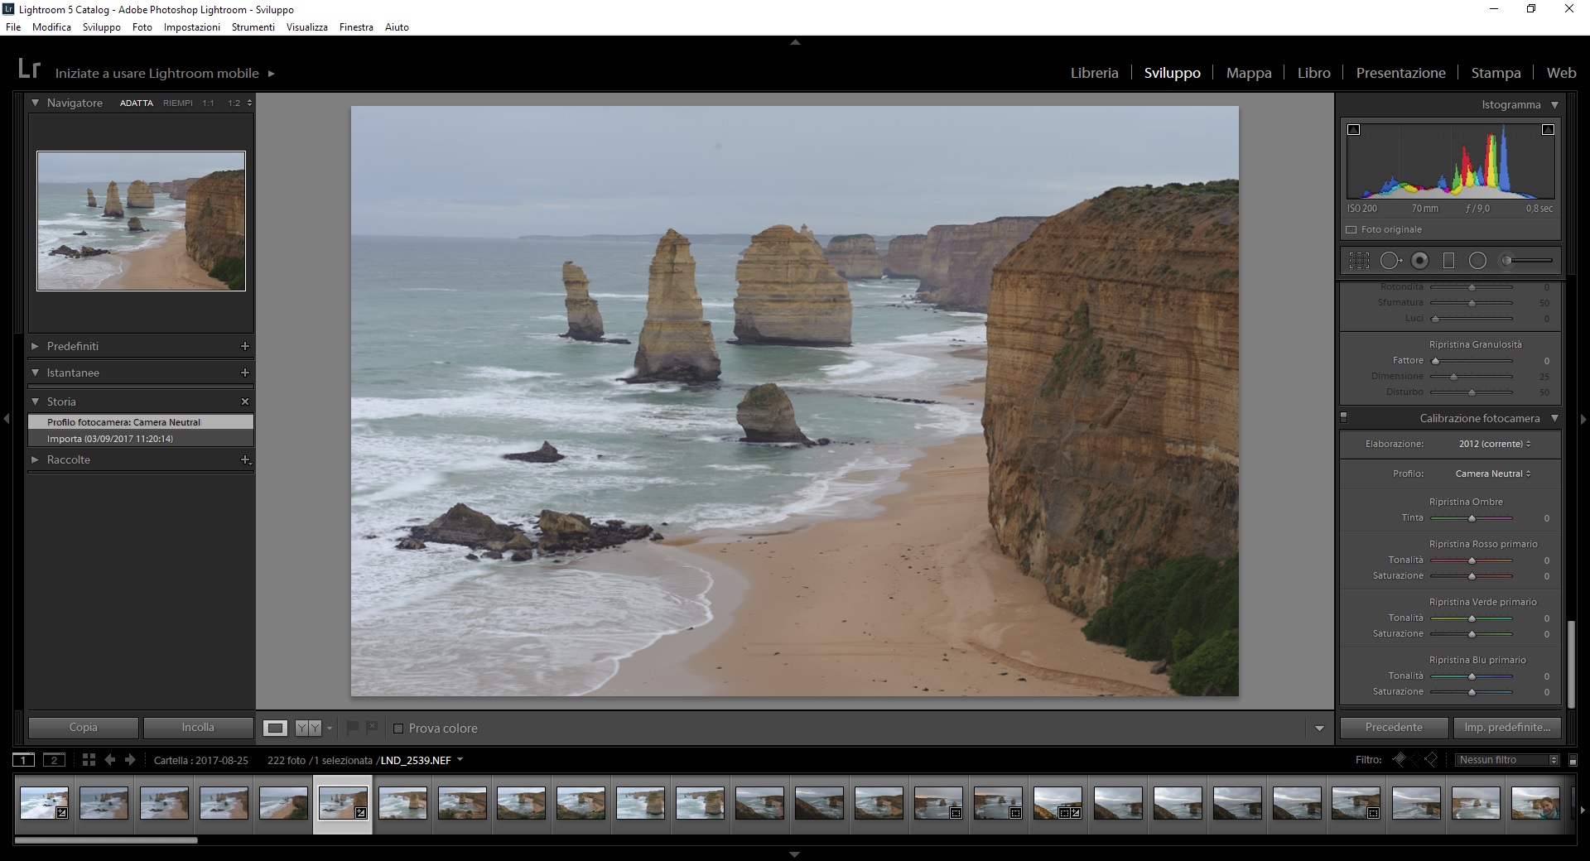Choose the Graduated Filter tool
Image resolution: width=1590 pixels, height=861 pixels.
(1448, 261)
